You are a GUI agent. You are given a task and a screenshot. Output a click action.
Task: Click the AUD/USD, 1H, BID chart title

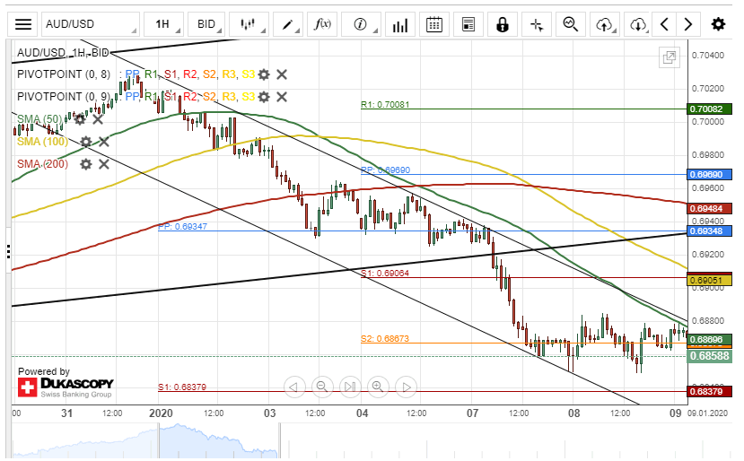[63, 53]
